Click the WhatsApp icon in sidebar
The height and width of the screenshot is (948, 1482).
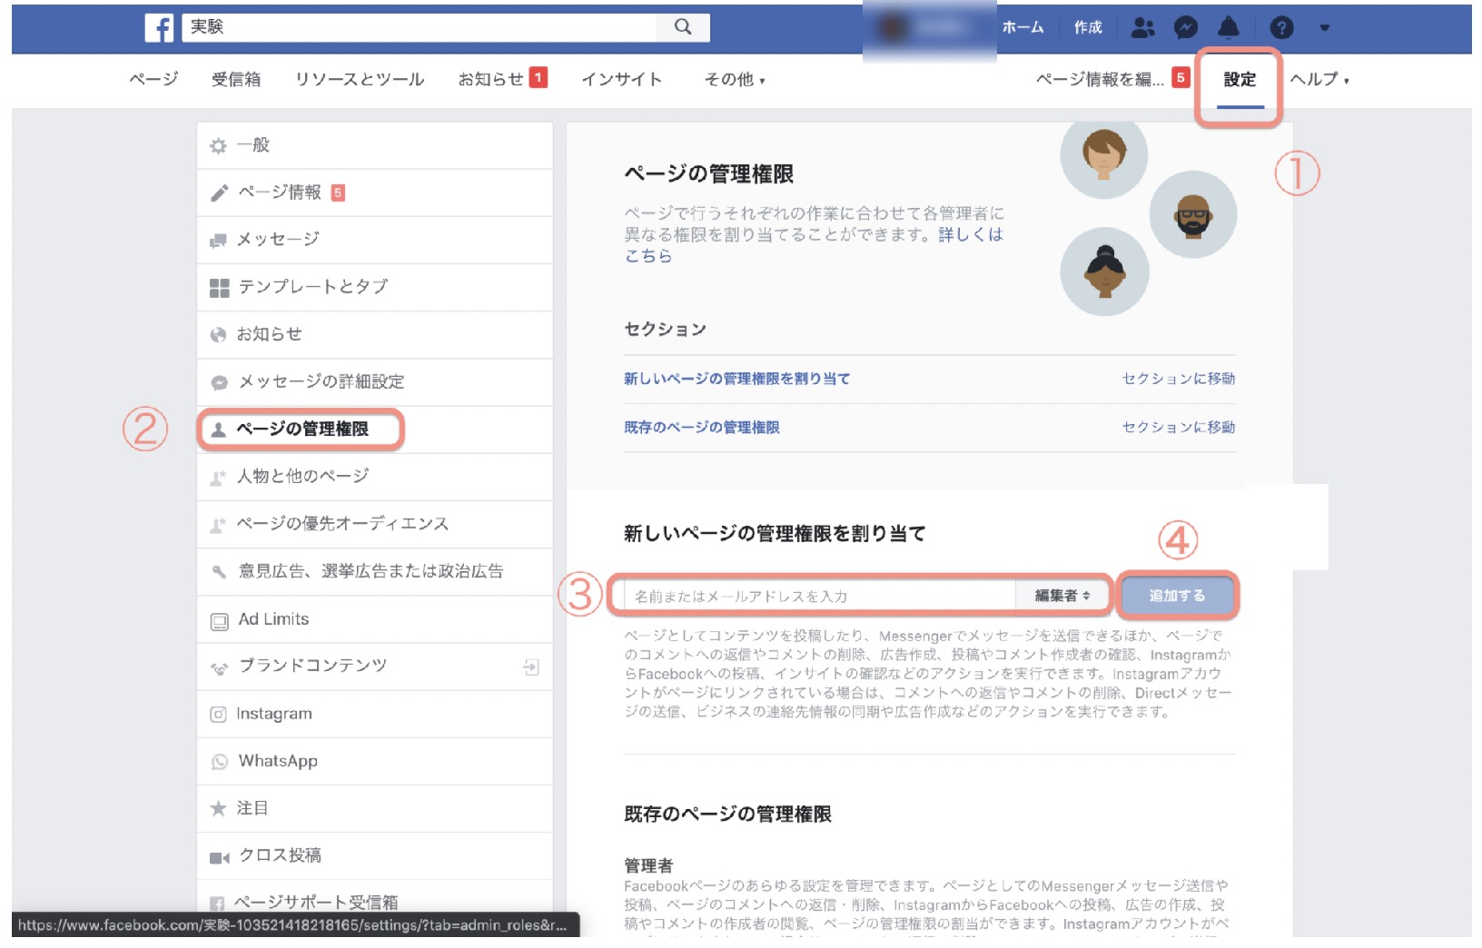click(x=219, y=762)
